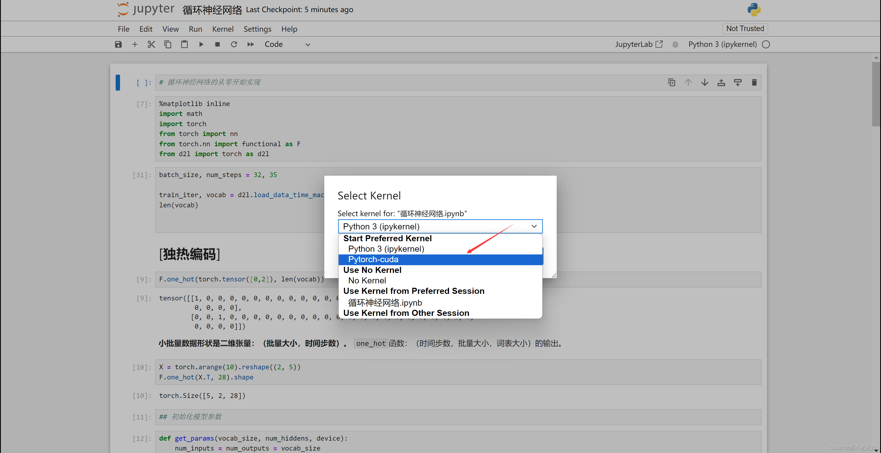Viewport: 881px width, 453px height.
Task: Move the cell down with the arrow icon
Action: (705, 82)
